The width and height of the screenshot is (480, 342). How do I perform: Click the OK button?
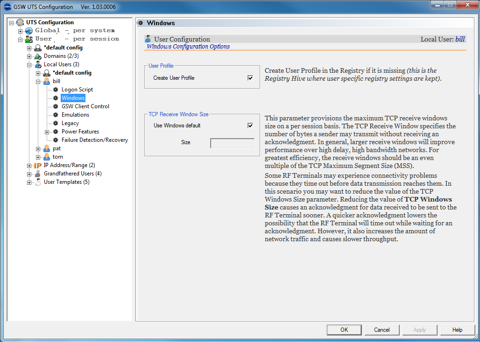[x=344, y=330]
